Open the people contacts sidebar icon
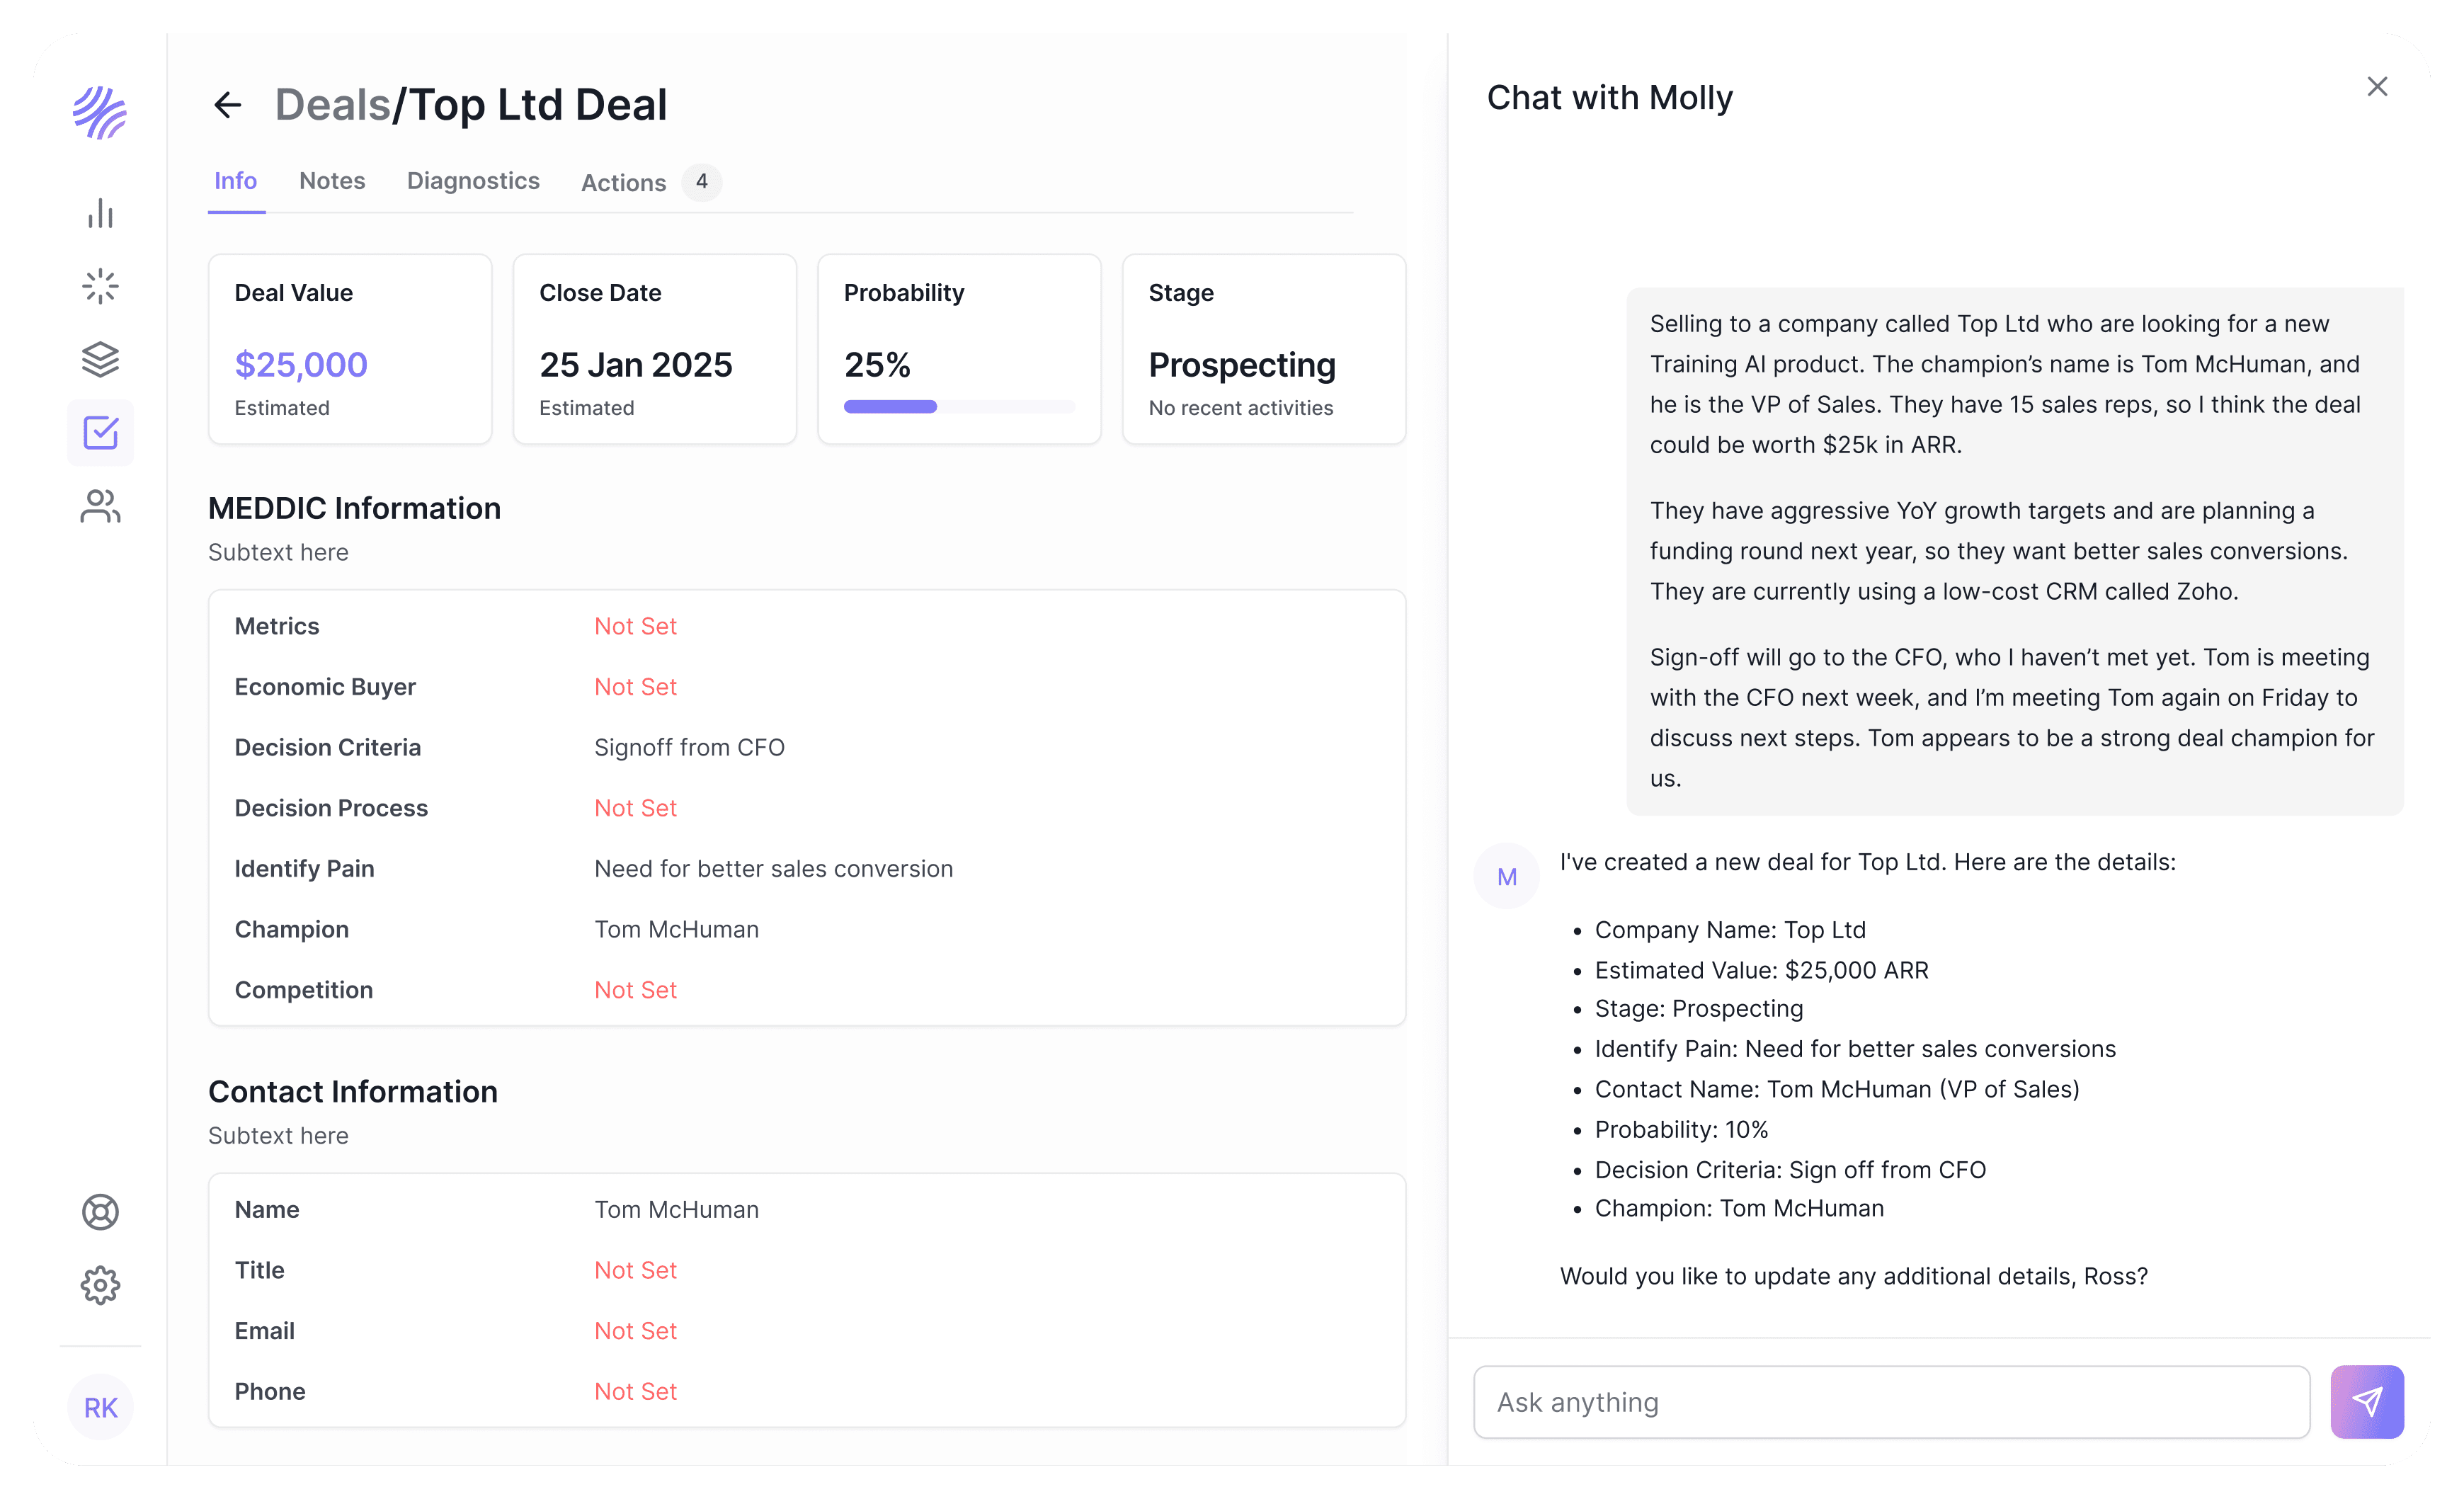Viewport: 2464px width, 1499px height. pyautogui.click(x=100, y=506)
